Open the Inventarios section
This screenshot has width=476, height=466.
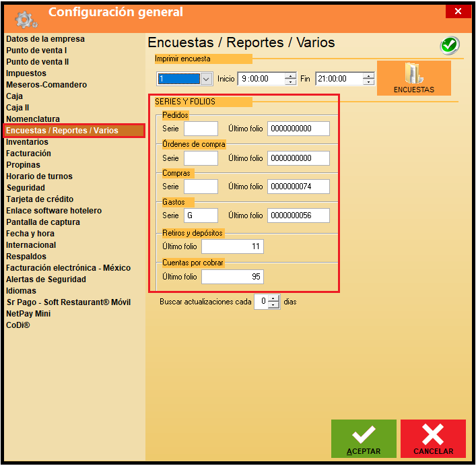[27, 142]
